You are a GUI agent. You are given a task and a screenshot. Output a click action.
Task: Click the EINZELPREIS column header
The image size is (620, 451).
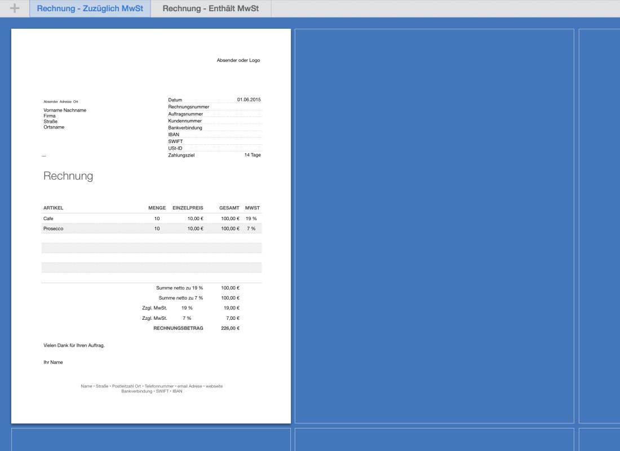click(188, 208)
